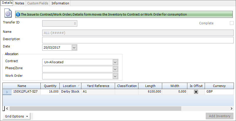Click the gear document icon
This screenshot has height=121, width=236.
pyautogui.click(x=8, y=13)
